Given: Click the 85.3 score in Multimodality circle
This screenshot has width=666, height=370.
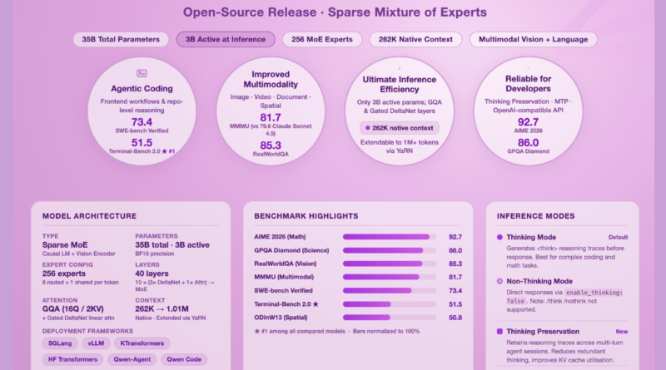Looking at the screenshot, I should 271,146.
